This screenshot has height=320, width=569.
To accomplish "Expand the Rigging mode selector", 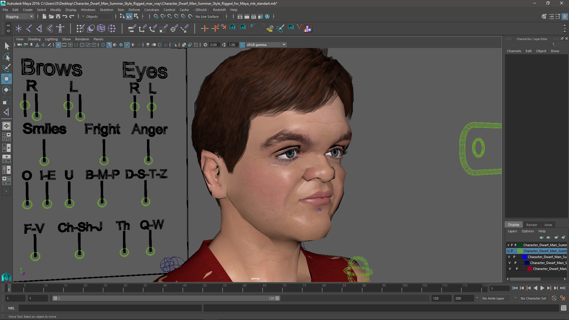I will tap(31, 16).
